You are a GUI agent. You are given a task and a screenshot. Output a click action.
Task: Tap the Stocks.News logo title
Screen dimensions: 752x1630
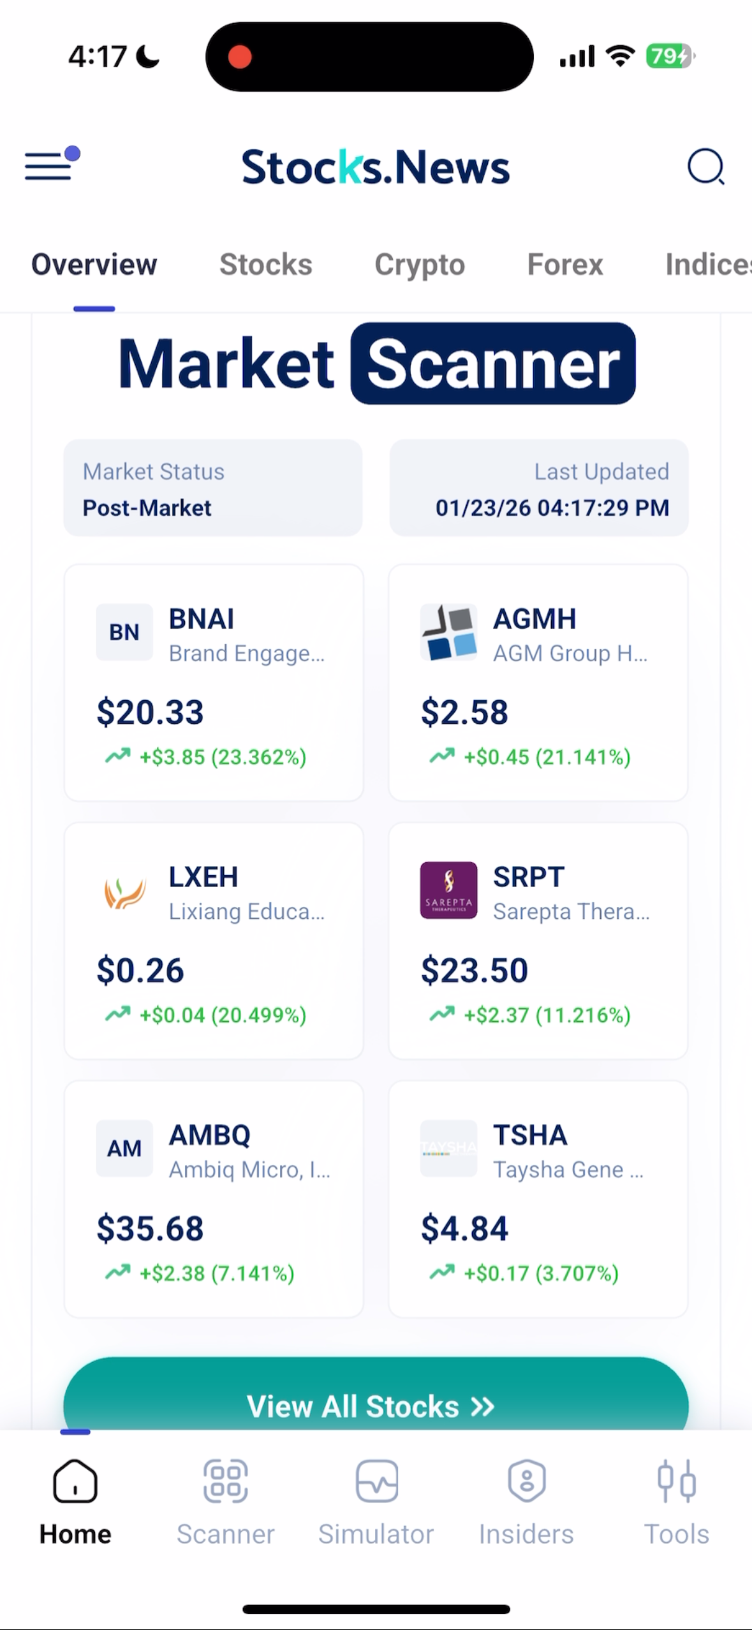coord(375,167)
